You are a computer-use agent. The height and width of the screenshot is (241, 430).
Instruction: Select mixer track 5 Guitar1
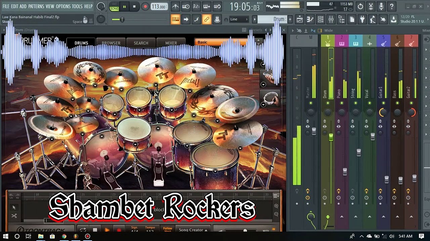(x=383, y=41)
